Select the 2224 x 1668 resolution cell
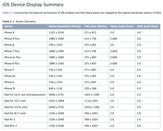This screenshot has width=163, height=131. (x=65, y=101)
